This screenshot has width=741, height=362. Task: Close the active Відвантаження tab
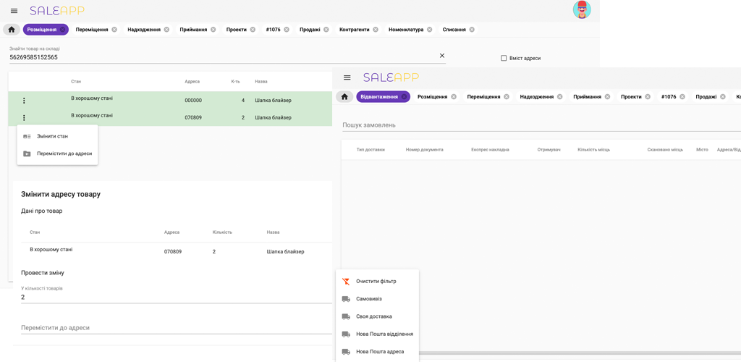[404, 96]
